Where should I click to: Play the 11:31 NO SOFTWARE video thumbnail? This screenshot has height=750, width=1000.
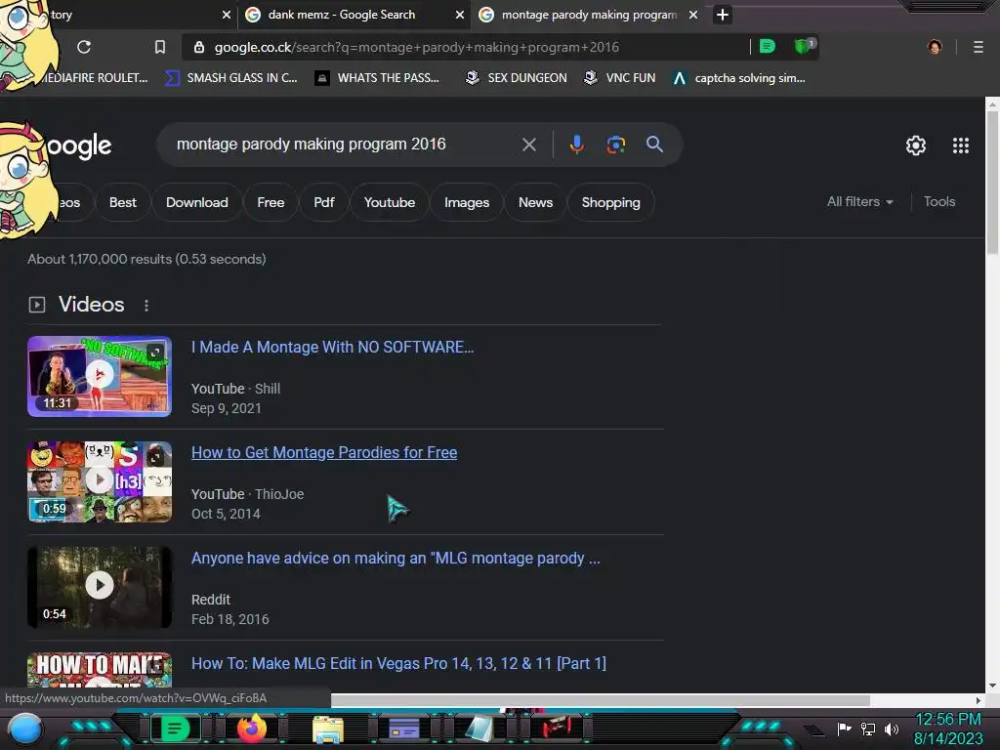click(x=100, y=376)
